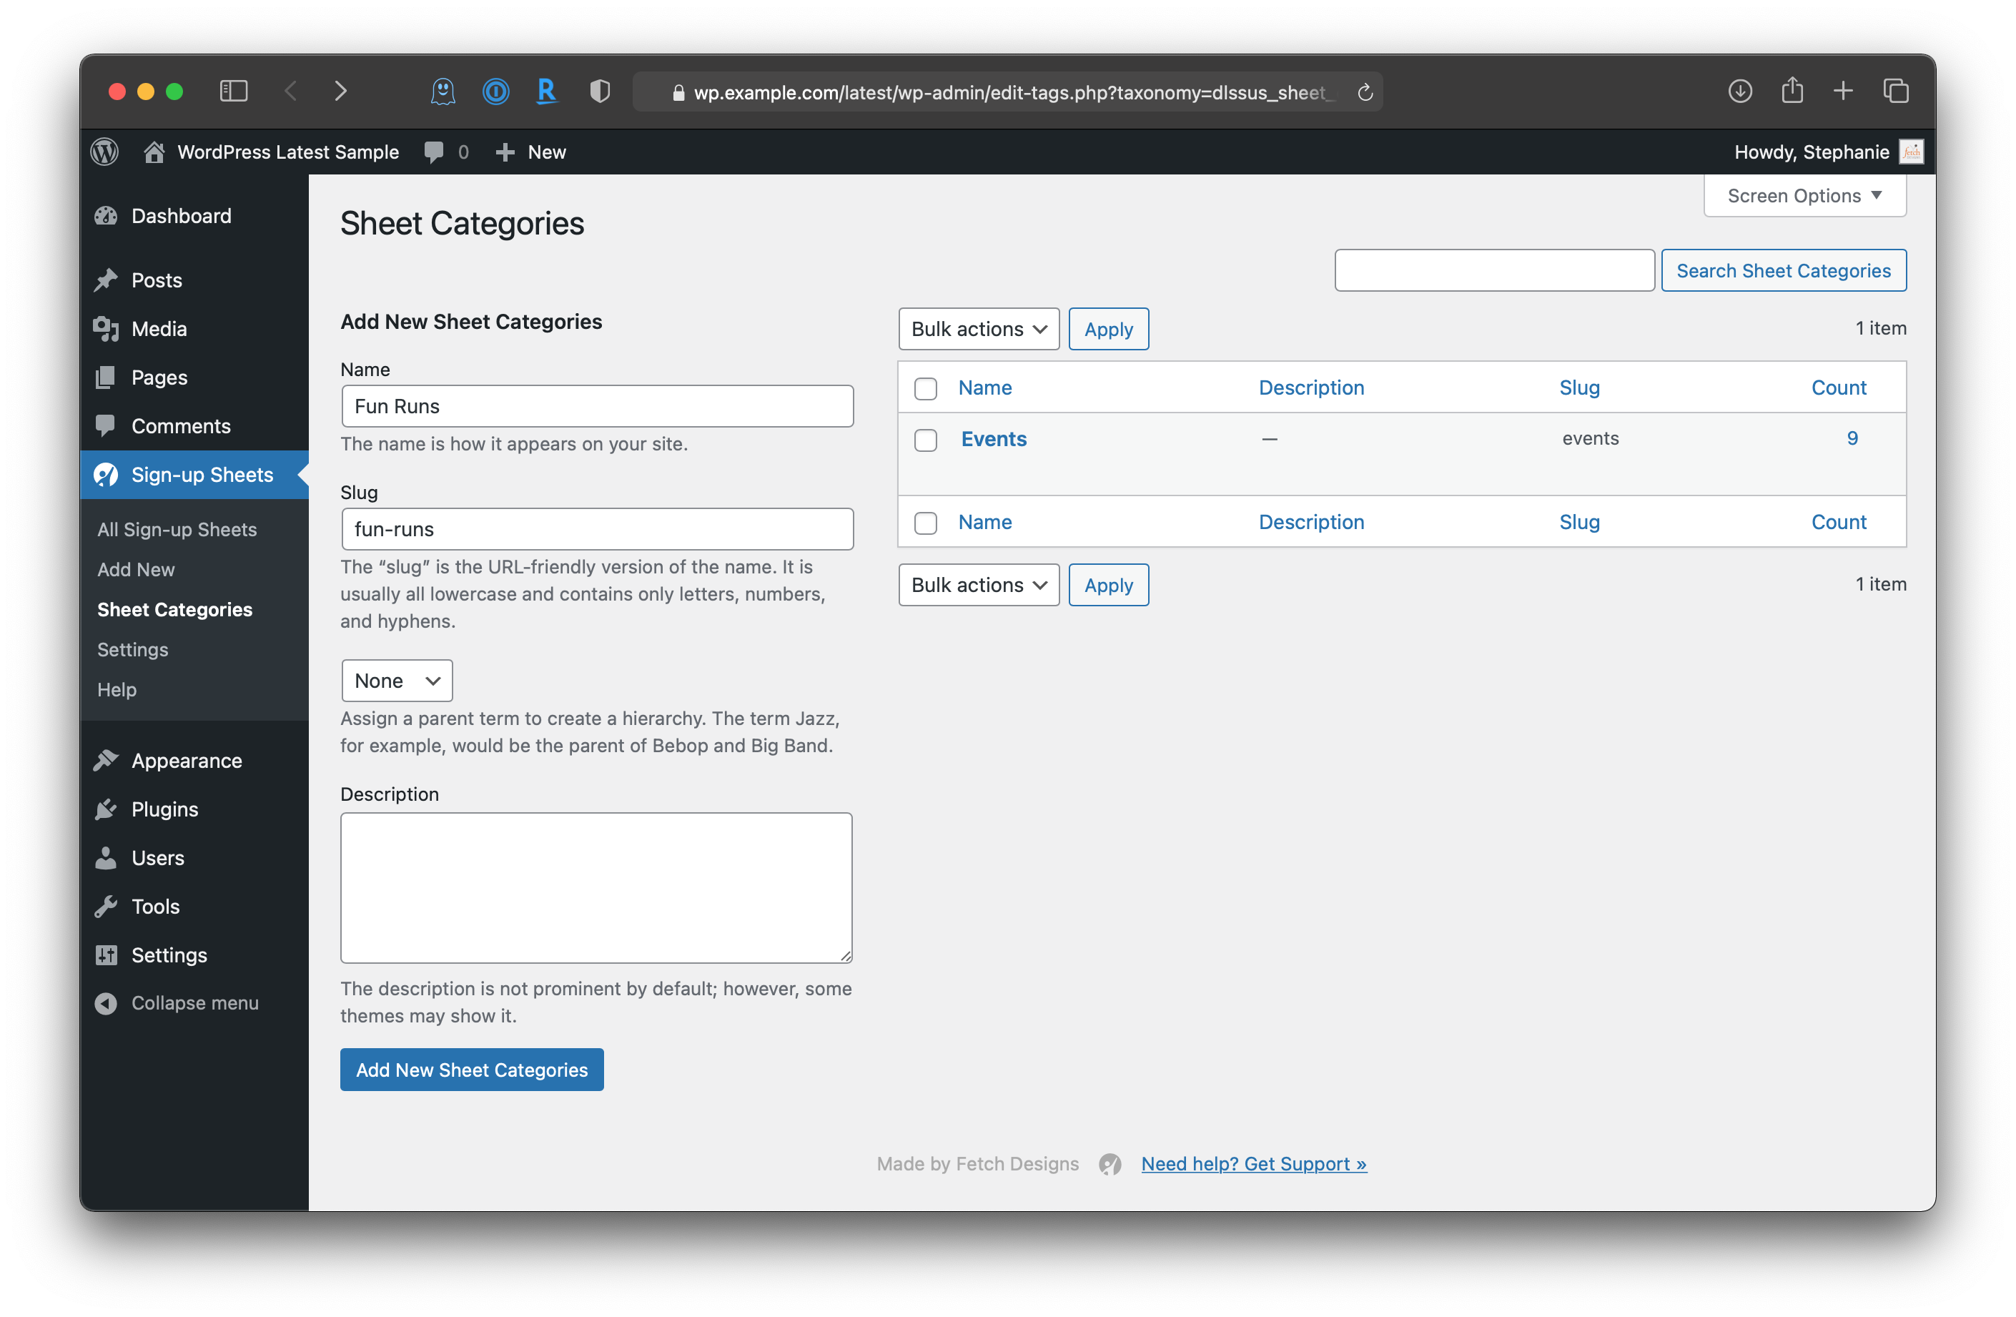Click the Posts pushpin icon
This screenshot has height=1317, width=2016.
(106, 280)
